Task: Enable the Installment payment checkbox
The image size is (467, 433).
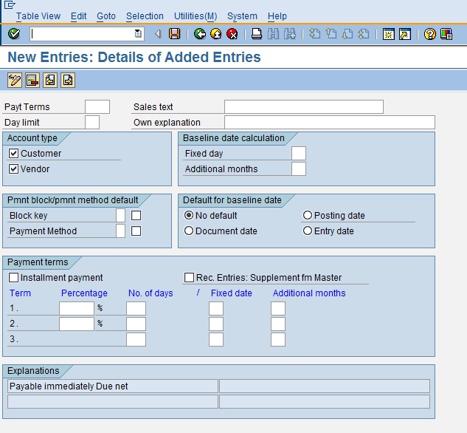Action: point(13,278)
